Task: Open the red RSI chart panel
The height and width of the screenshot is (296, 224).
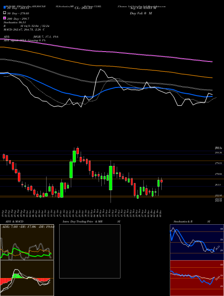Action: (x=197, y=278)
